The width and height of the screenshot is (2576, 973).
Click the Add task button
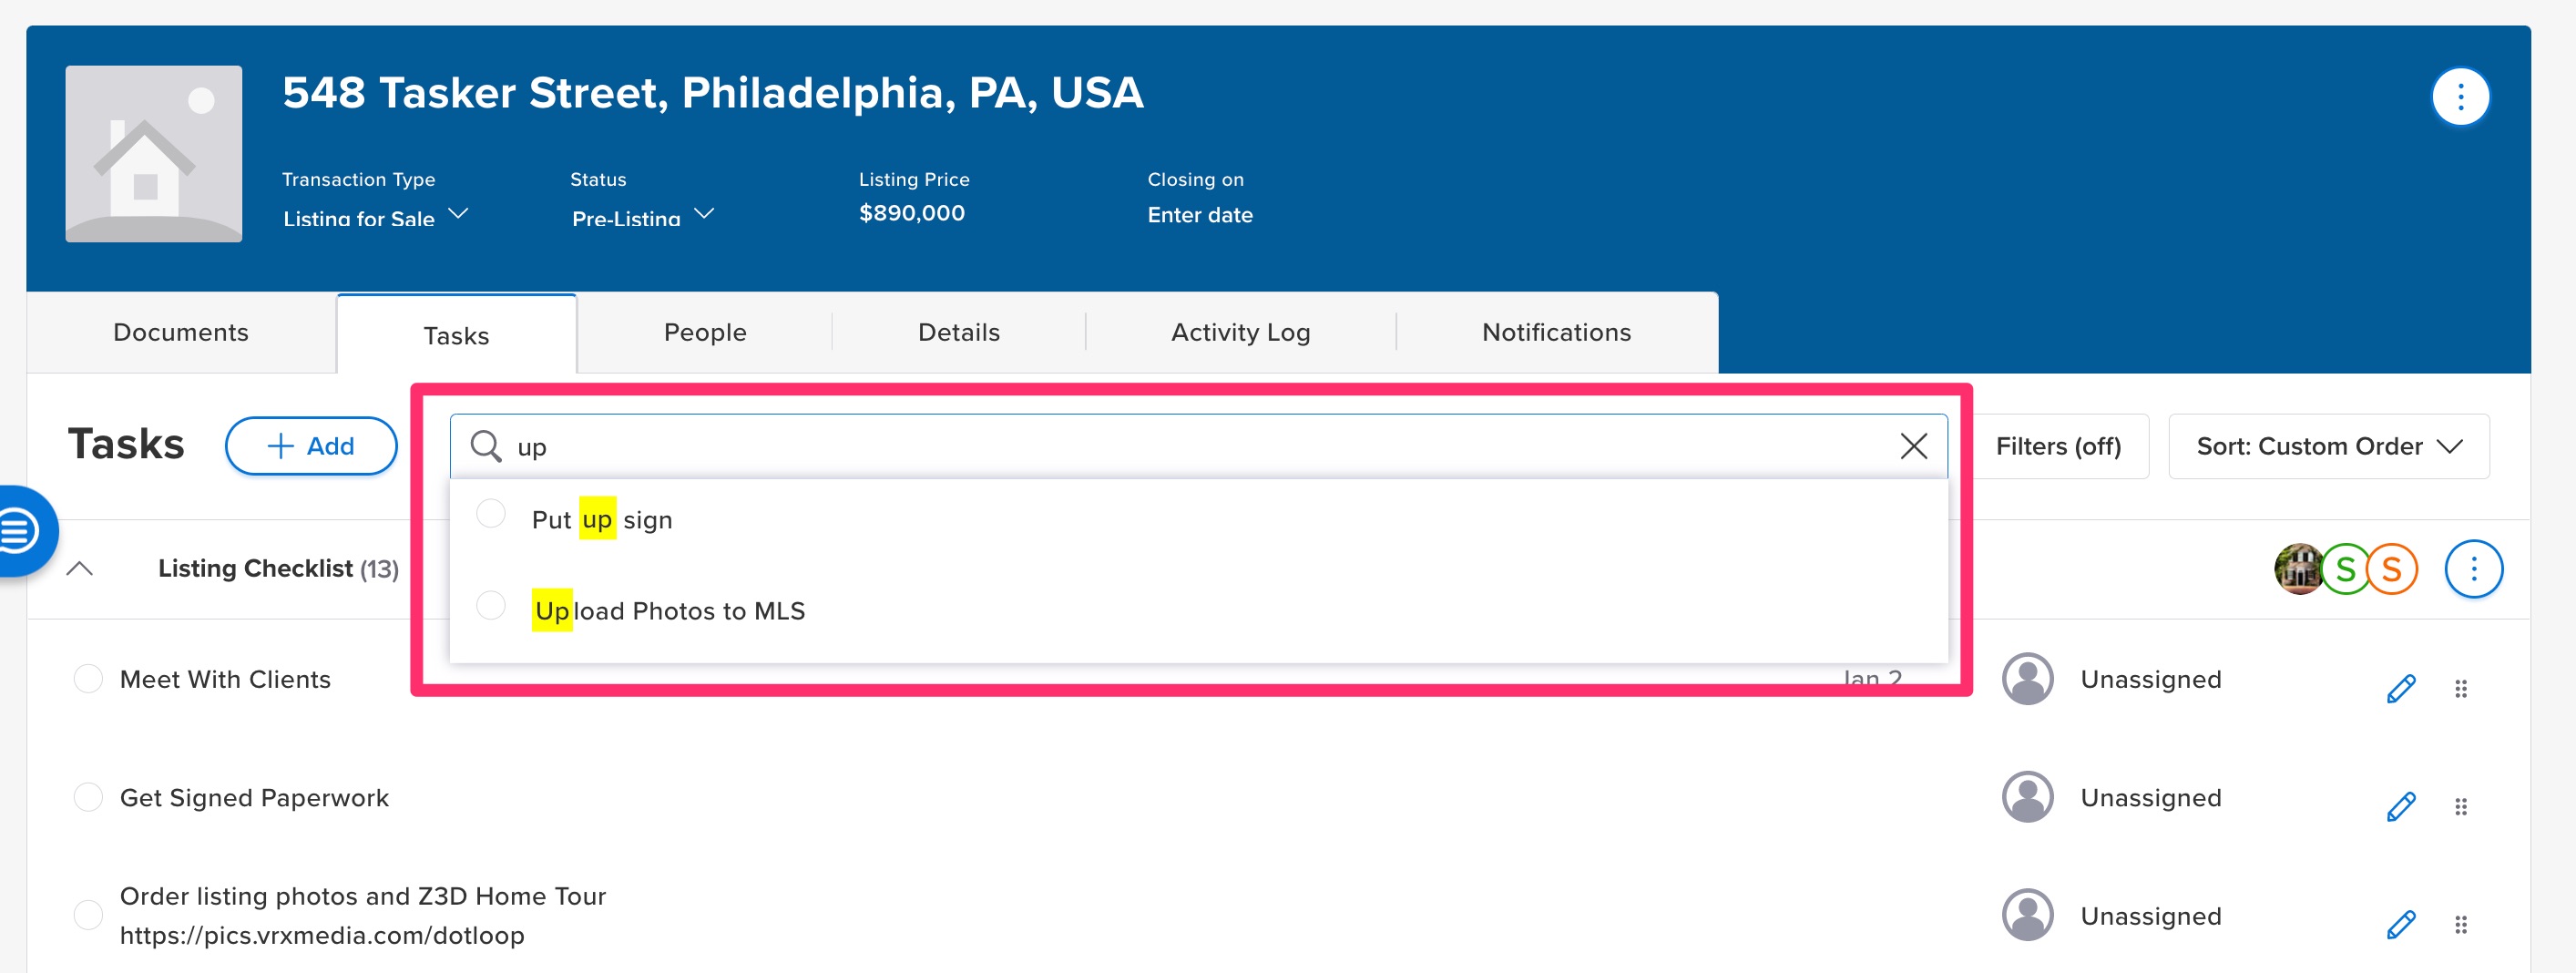[x=311, y=446]
